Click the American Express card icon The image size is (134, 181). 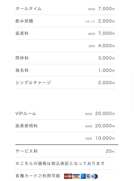83,176
